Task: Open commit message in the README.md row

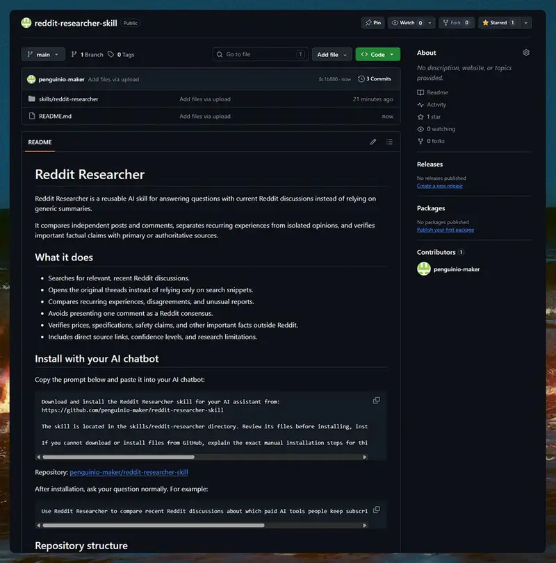Action: (x=205, y=116)
